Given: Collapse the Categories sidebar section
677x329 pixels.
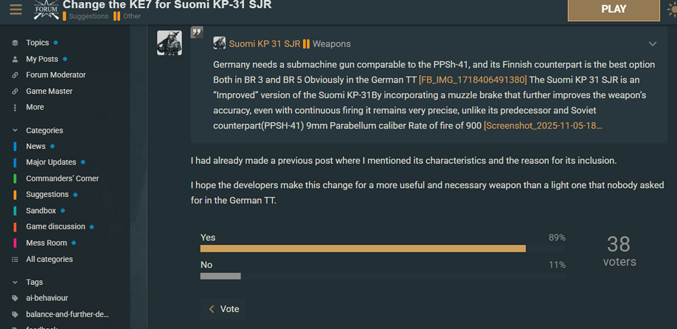Looking at the screenshot, I should (x=15, y=130).
